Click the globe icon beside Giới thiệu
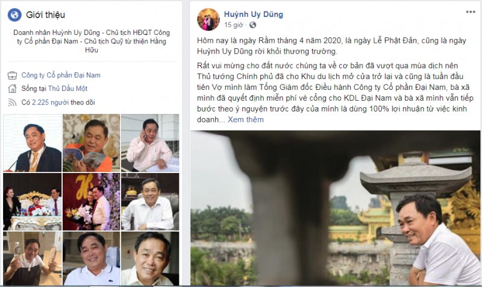 pyautogui.click(x=14, y=14)
